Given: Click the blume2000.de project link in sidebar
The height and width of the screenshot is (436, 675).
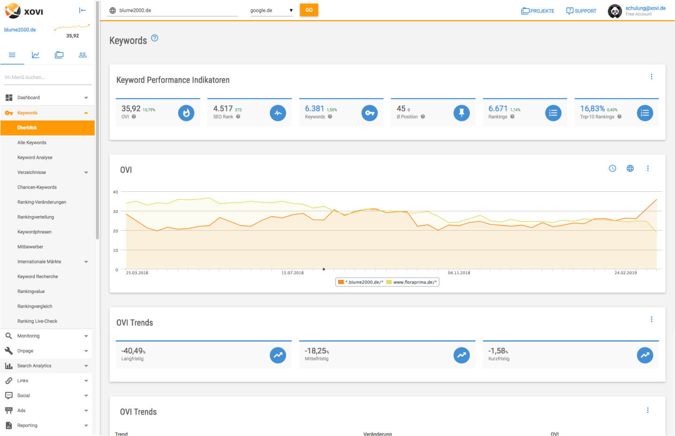Looking at the screenshot, I should pyautogui.click(x=20, y=30).
